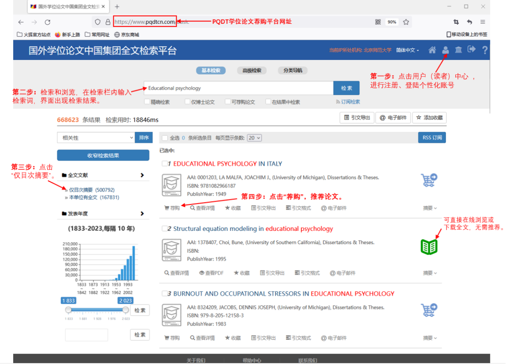506x364 pixels.
Task: Select the 基本检索 tab
Action: (x=211, y=70)
